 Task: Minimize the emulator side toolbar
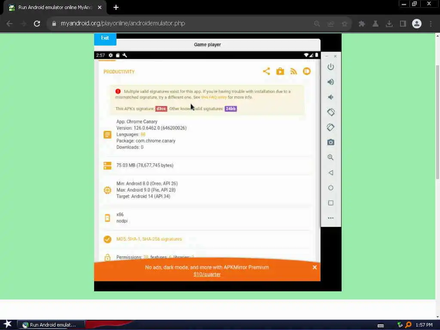(x=327, y=56)
